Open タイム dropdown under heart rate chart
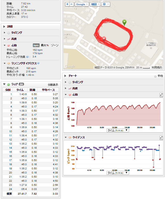The width and height of the screenshot is (165, 199). click(118, 130)
